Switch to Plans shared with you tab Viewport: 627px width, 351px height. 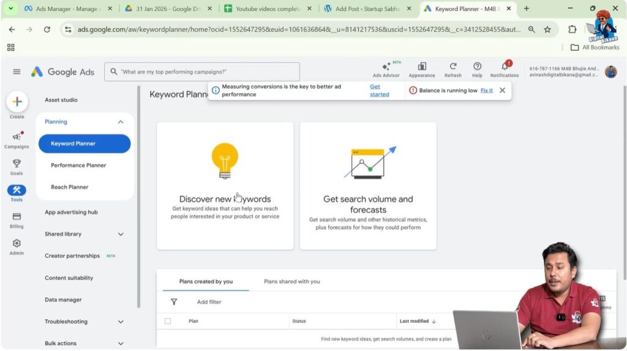[x=291, y=281]
